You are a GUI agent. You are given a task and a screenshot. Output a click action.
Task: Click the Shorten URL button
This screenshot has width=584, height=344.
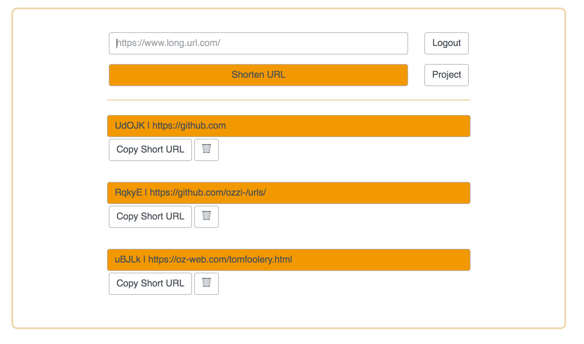point(258,75)
